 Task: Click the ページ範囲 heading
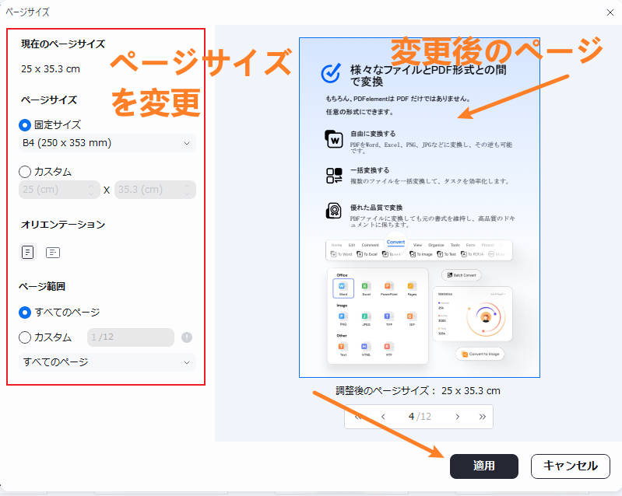(x=42, y=286)
